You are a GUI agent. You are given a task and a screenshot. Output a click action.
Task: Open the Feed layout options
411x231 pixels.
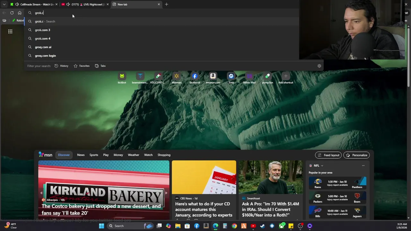[328, 155]
